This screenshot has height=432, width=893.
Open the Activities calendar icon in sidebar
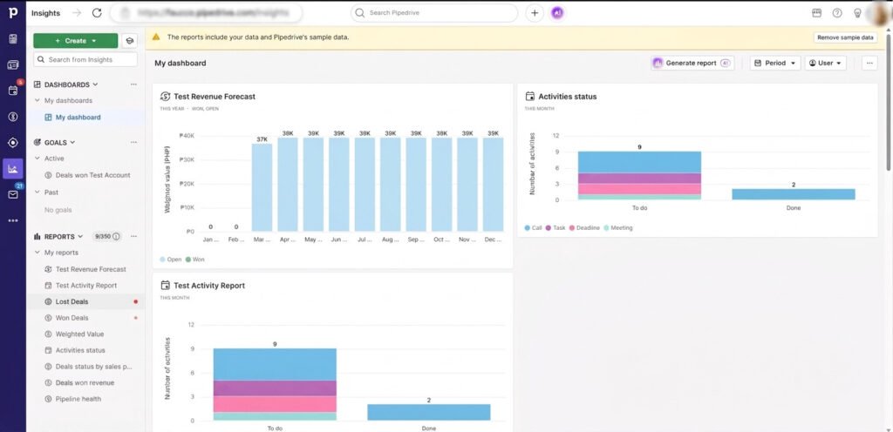pos(12,91)
